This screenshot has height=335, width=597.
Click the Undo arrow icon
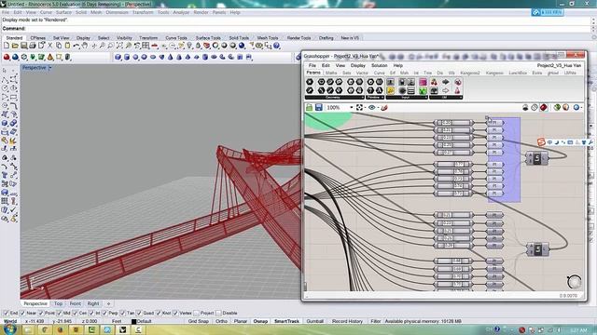(76, 46)
